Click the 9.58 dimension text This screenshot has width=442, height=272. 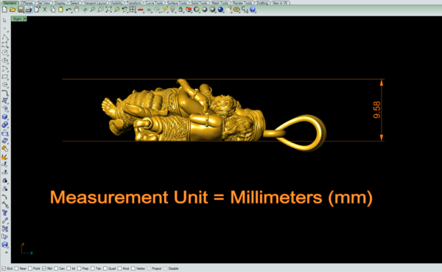click(376, 110)
